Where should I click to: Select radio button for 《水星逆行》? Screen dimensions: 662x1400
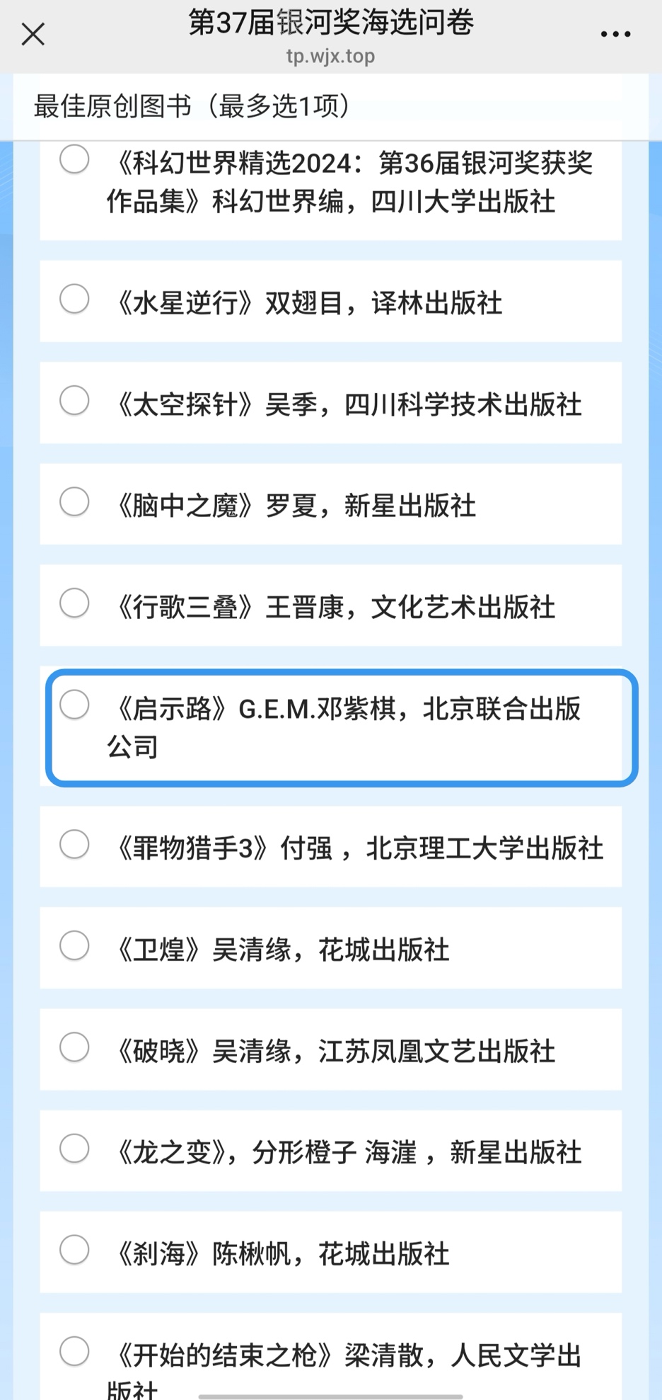[x=74, y=299]
